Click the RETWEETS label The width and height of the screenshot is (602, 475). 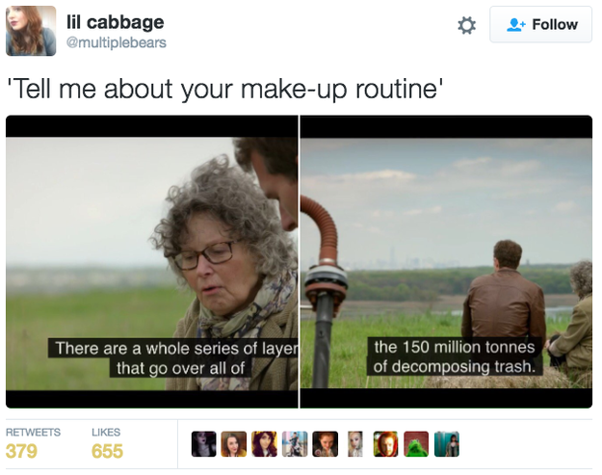[x=33, y=433]
